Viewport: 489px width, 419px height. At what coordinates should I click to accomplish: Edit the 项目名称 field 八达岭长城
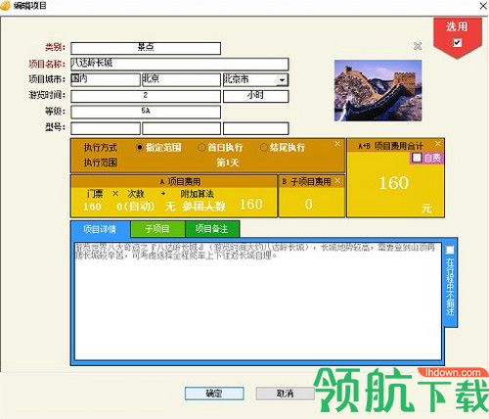pos(180,64)
